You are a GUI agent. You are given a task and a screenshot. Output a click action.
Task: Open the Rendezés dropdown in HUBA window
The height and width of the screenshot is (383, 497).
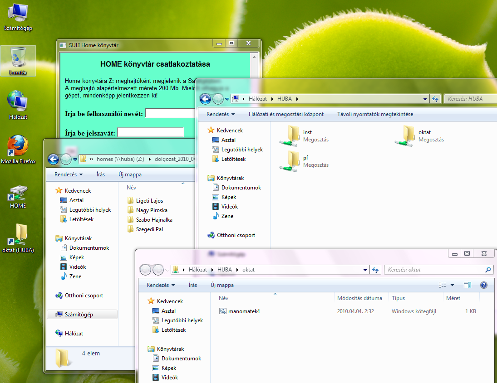tap(221, 114)
